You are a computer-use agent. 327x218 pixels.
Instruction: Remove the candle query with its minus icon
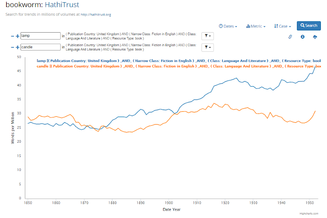pyautogui.click(x=13, y=47)
